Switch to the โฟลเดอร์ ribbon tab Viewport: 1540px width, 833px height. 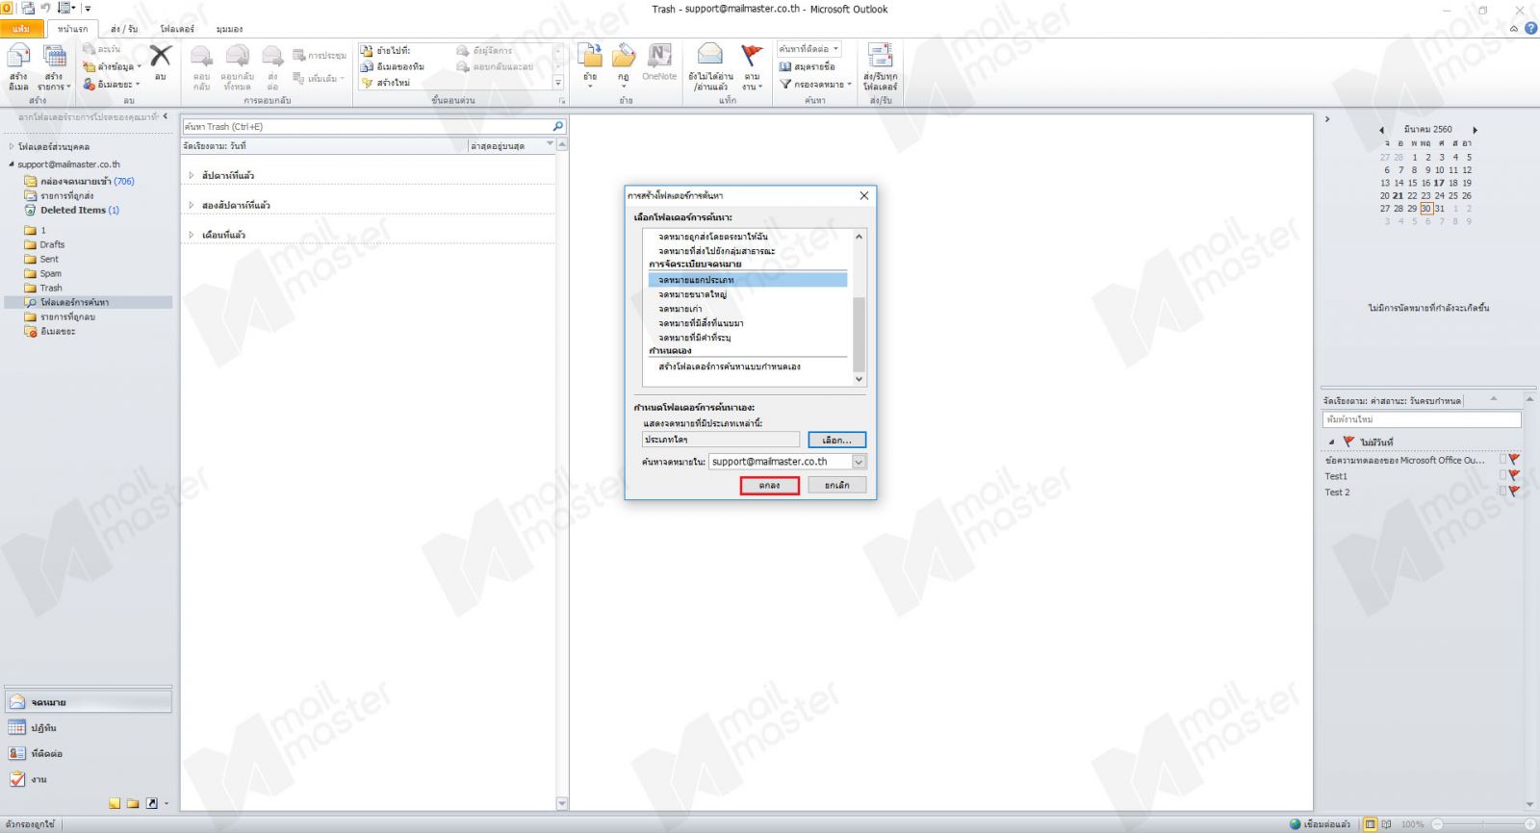pyautogui.click(x=177, y=29)
